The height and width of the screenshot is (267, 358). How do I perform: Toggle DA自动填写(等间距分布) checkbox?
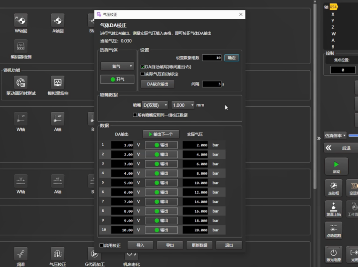143,67
